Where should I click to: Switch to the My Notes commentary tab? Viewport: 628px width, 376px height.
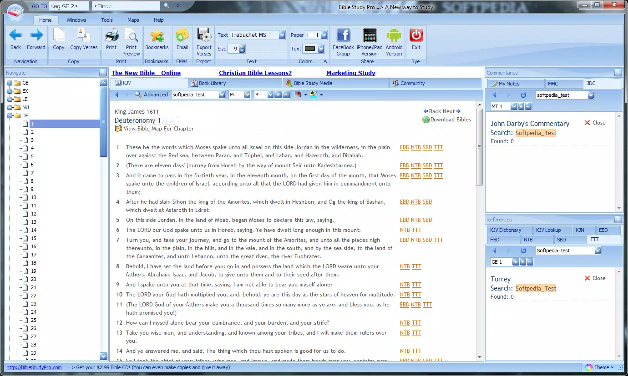pyautogui.click(x=516, y=84)
